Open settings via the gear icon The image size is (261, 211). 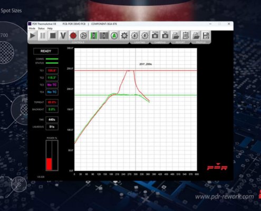(124, 36)
